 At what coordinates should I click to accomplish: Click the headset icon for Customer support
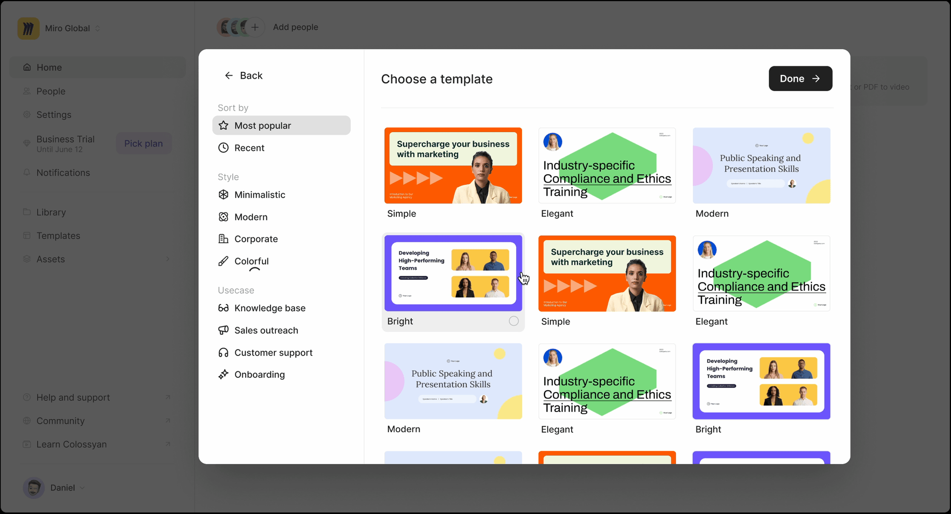pyautogui.click(x=223, y=353)
